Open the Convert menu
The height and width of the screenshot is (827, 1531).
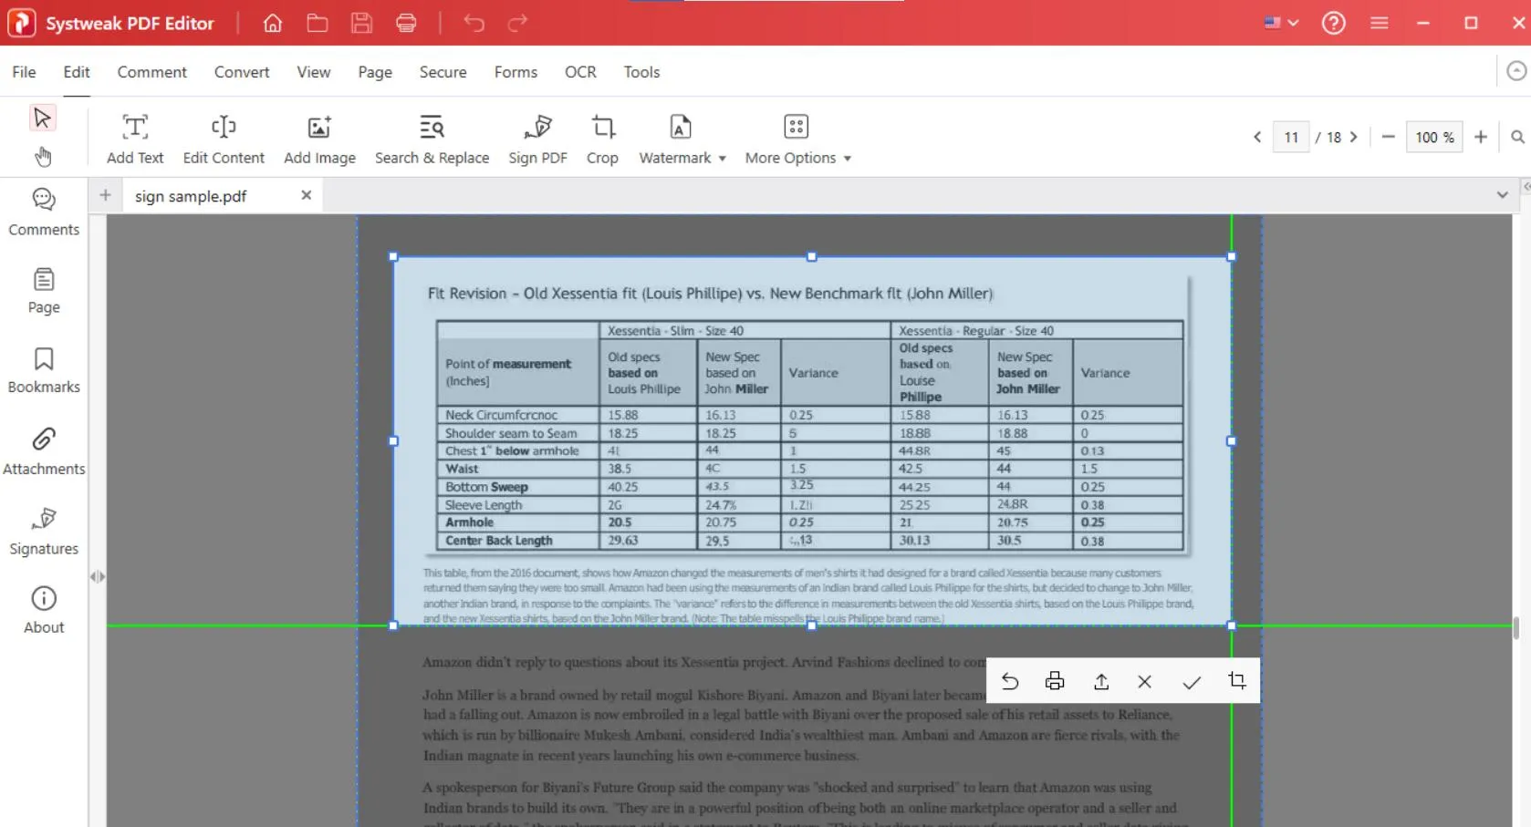click(241, 72)
